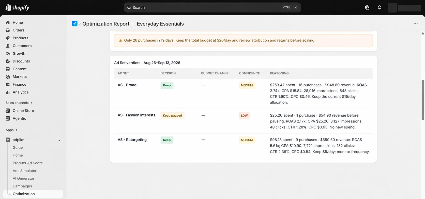Click the Discounts badge icon
The height and width of the screenshot is (199, 425).
click(x=8, y=61)
